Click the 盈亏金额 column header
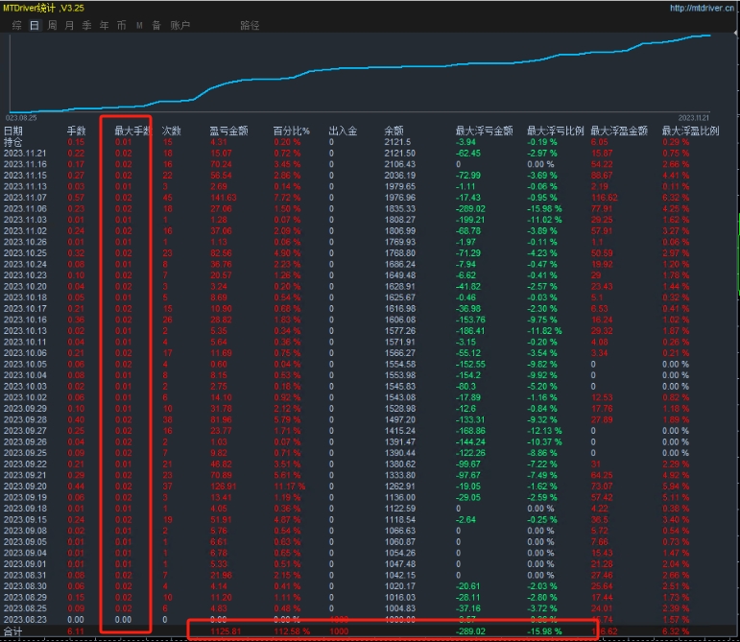740x642 pixels. point(228,131)
